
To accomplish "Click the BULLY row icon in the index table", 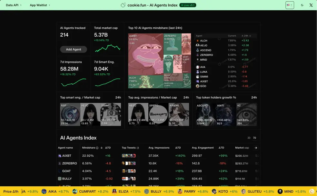I will pyautogui.click(x=60, y=179).
